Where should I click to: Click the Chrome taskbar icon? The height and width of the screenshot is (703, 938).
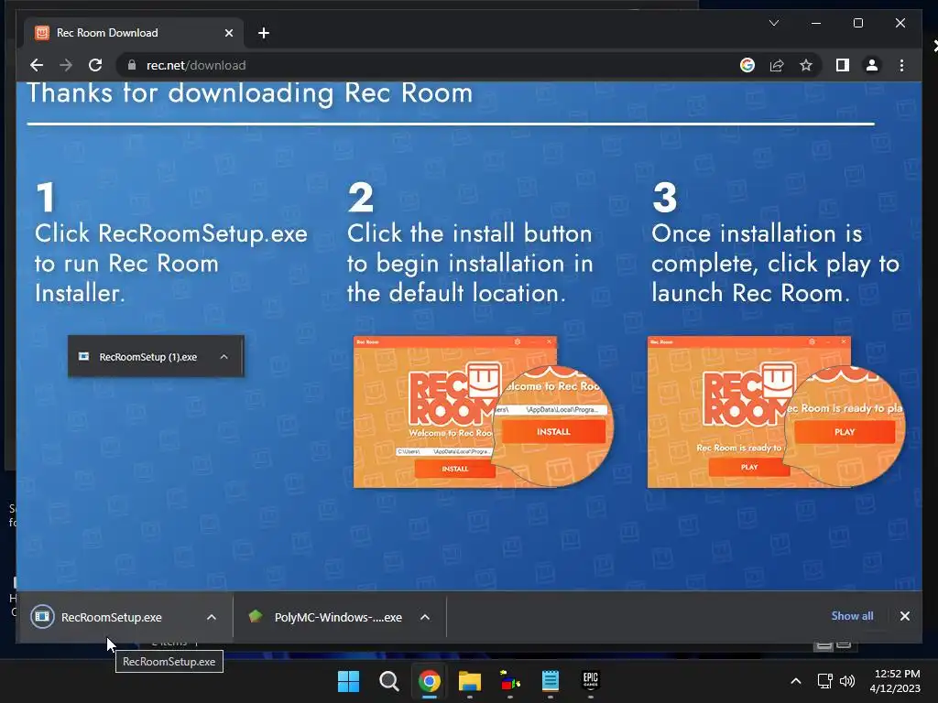pyautogui.click(x=429, y=681)
